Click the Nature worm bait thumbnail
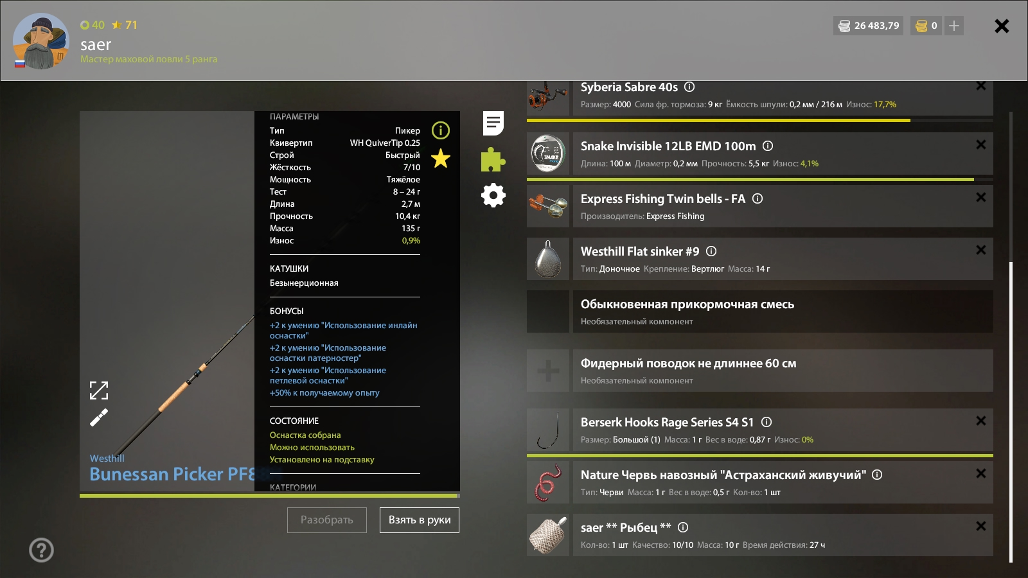Image resolution: width=1028 pixels, height=578 pixels. coord(548,482)
